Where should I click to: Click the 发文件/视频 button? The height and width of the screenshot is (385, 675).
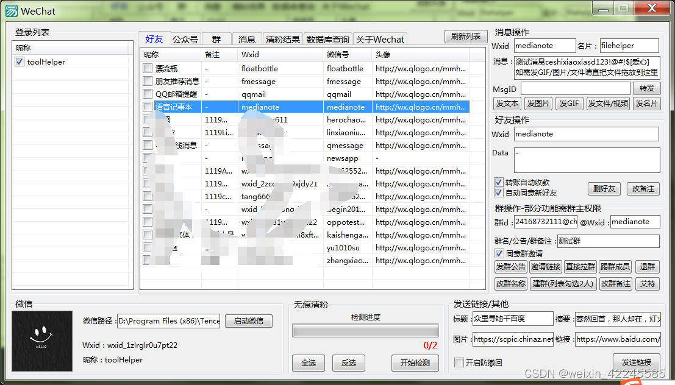(609, 103)
